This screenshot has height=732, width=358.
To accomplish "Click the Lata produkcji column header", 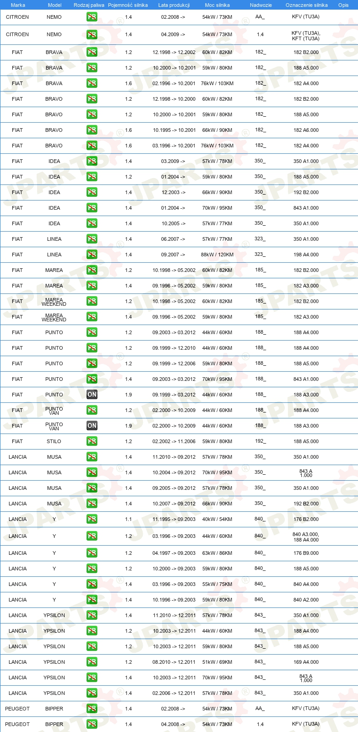I will tap(174, 5).
